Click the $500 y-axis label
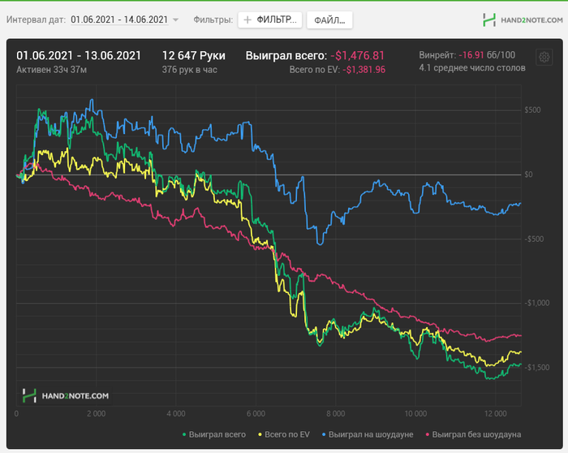Screen dimensions: 568x453 point(532,110)
